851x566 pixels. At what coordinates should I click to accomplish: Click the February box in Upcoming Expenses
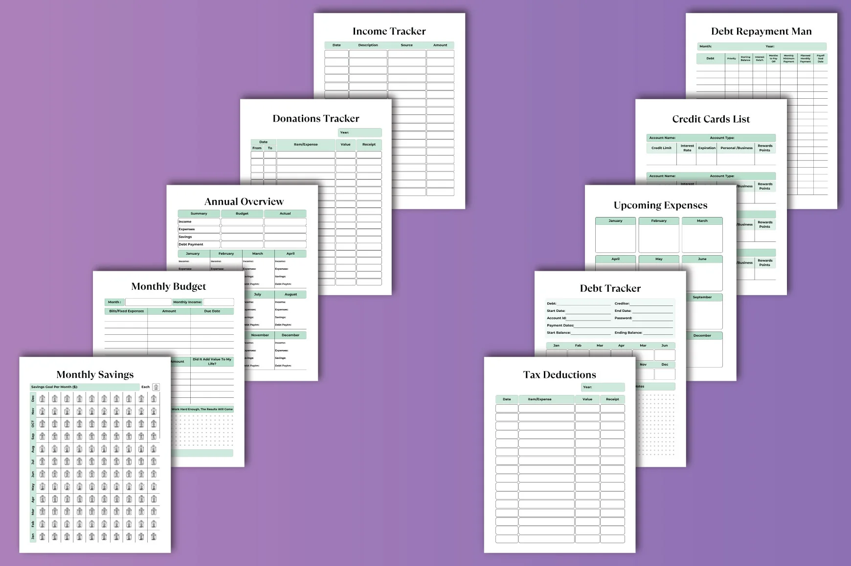coord(659,235)
